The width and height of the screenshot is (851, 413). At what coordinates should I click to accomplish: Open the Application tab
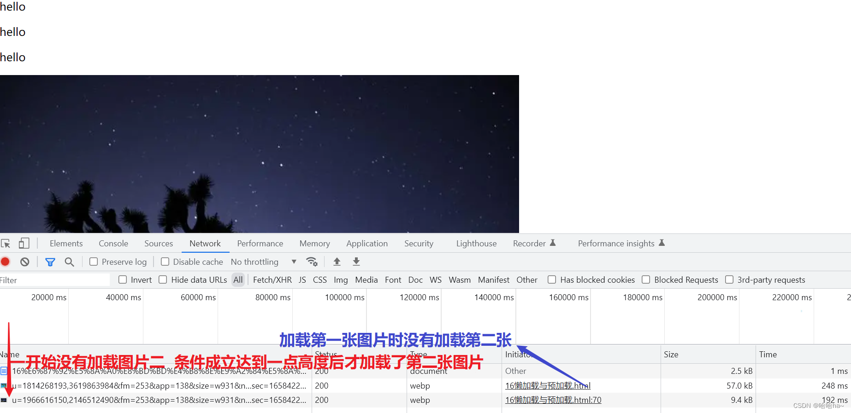367,243
